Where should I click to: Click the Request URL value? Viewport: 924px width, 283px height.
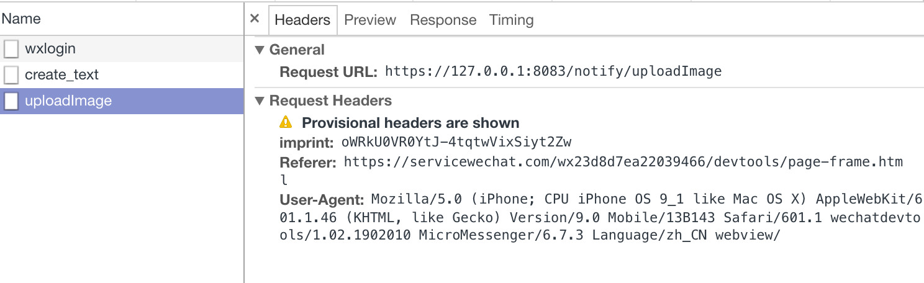pos(553,71)
